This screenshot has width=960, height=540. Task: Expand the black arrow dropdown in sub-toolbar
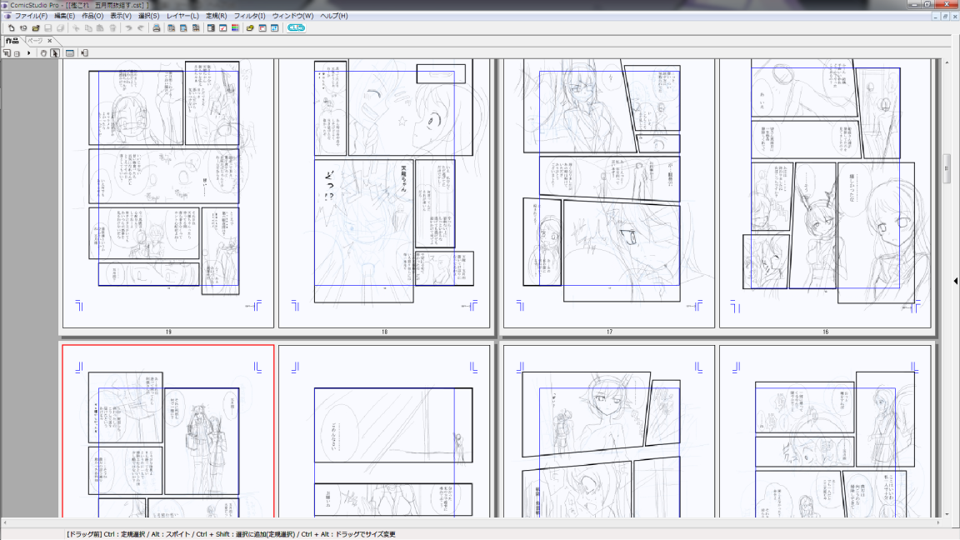pyautogui.click(x=29, y=53)
